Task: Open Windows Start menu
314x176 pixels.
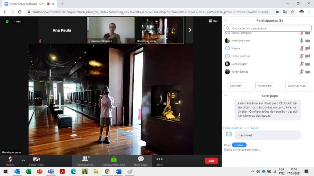Action: coord(6,172)
